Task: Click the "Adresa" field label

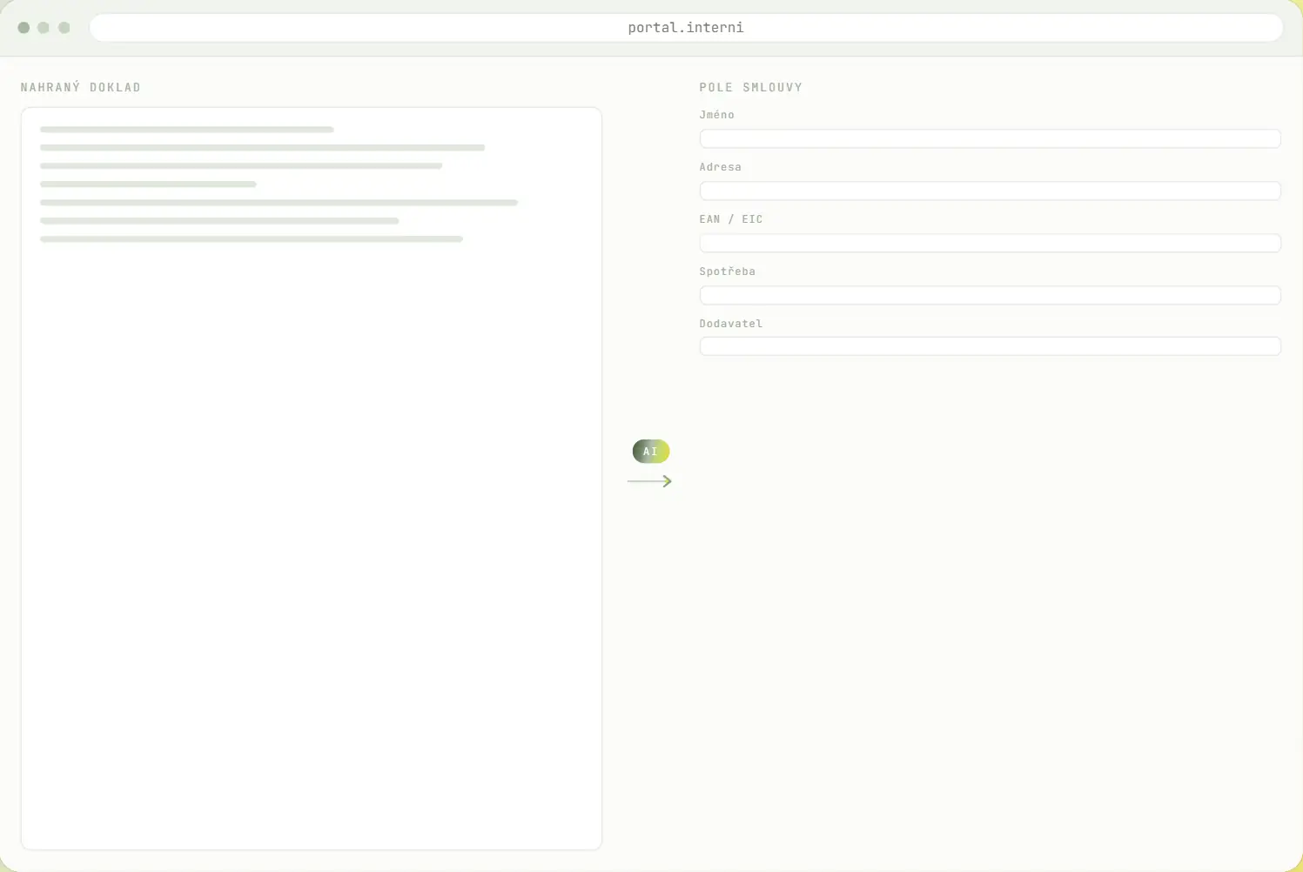Action: click(x=721, y=167)
